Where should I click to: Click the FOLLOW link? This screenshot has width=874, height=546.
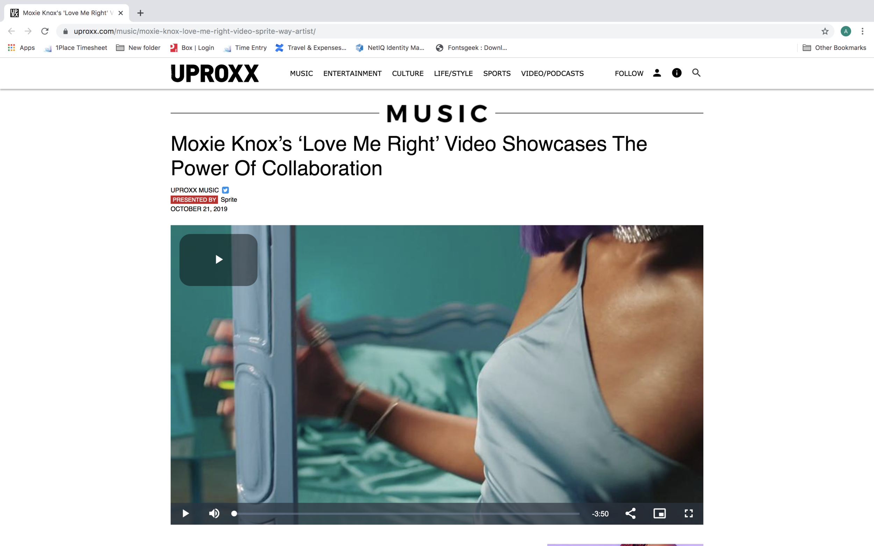click(629, 73)
